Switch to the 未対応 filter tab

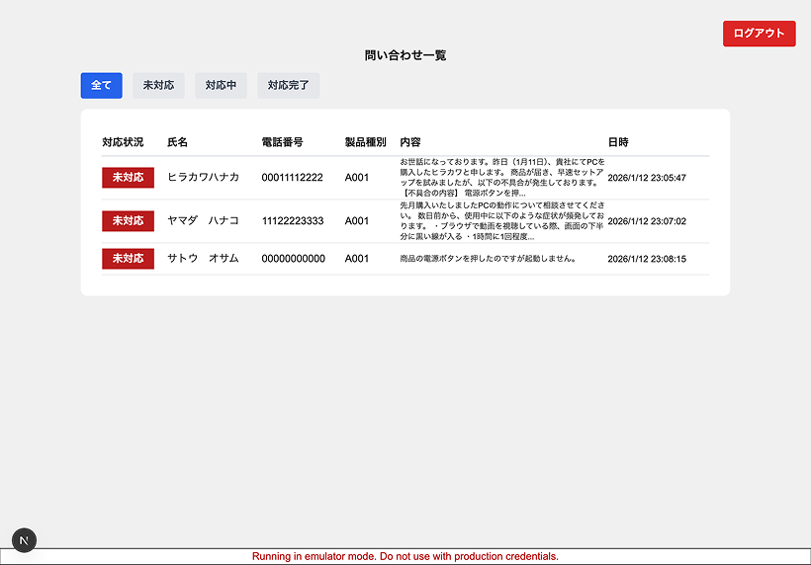click(x=158, y=86)
